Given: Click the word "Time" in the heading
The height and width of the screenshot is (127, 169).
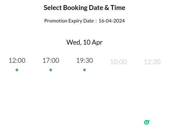Looking at the screenshot, I should (x=118, y=8).
